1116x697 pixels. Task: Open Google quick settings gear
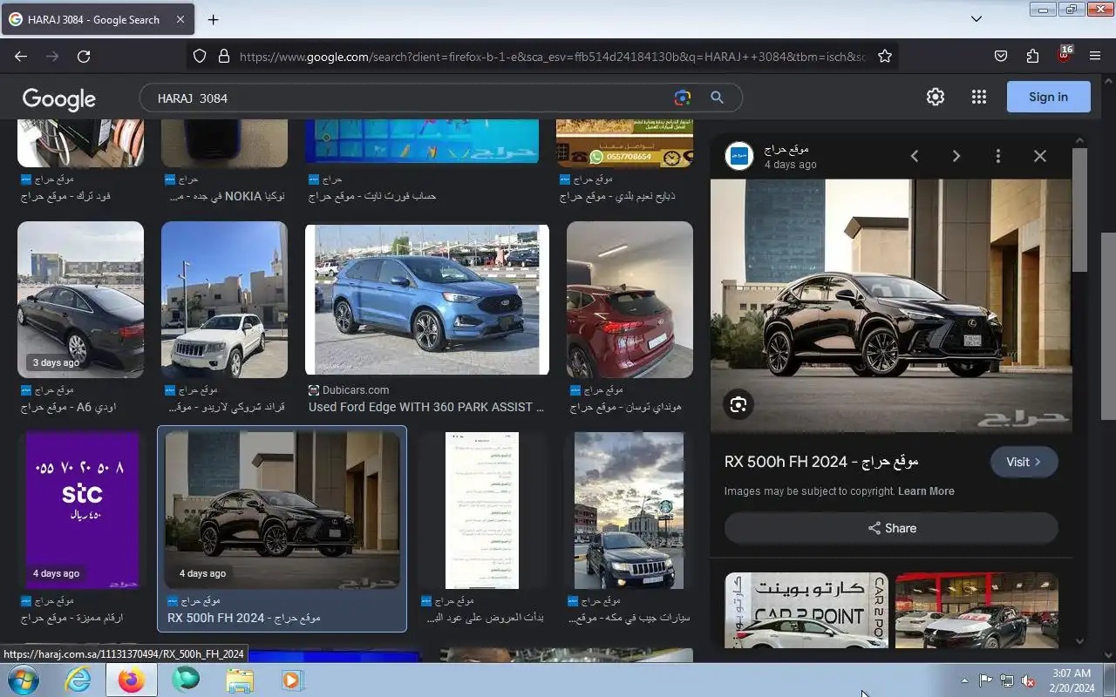936,97
